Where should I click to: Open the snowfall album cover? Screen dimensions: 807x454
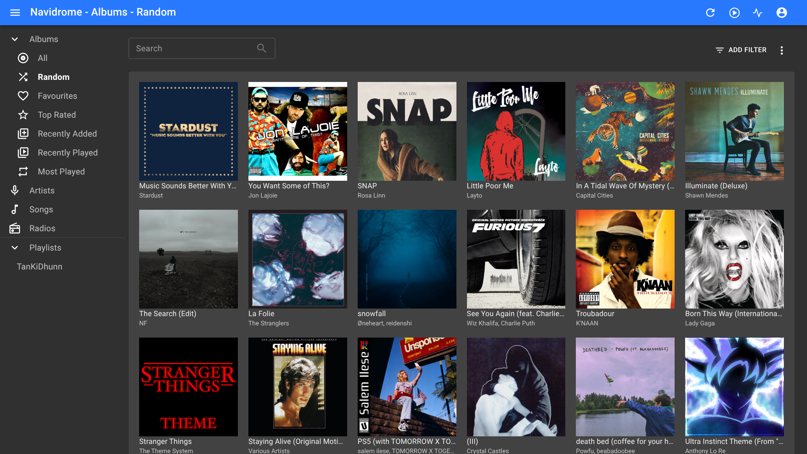[x=407, y=259]
